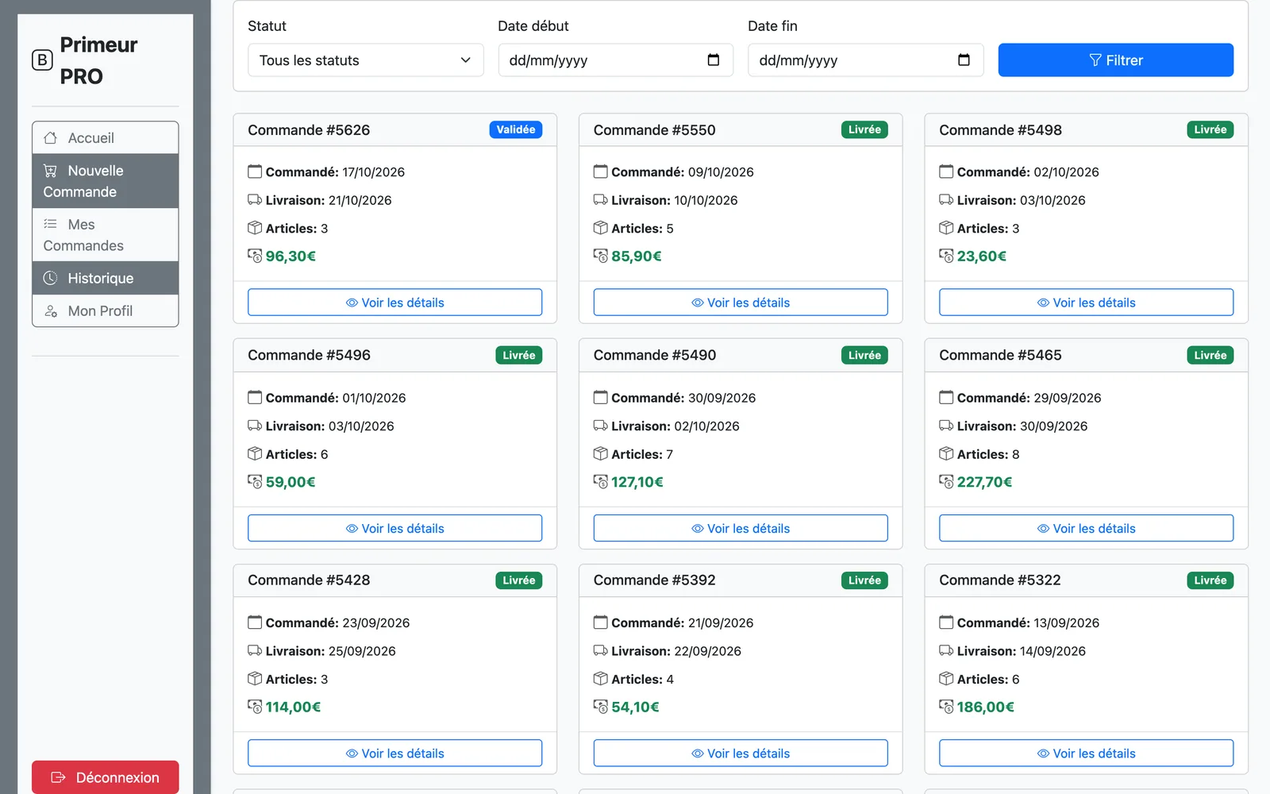Click the Commande #5428 title text
Image resolution: width=1270 pixels, height=794 pixels.
309,580
